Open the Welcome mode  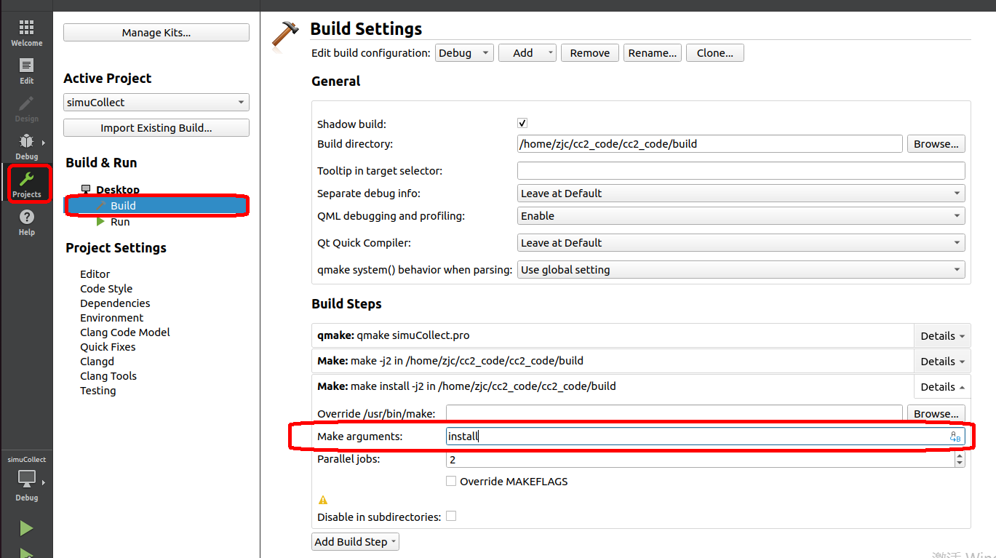click(x=26, y=33)
